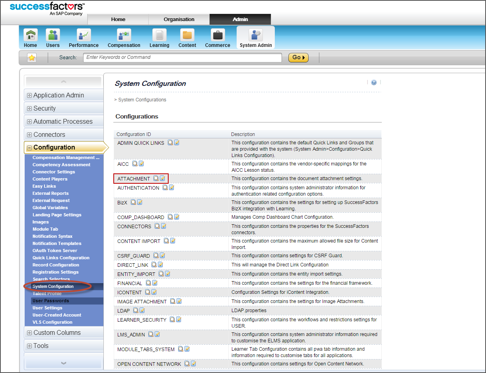Edit the CONNECTORS configuration

(163, 226)
